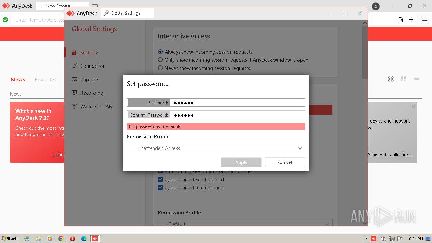This screenshot has height=243, width=432.
Task: Select the News tab
Action: [18, 79]
